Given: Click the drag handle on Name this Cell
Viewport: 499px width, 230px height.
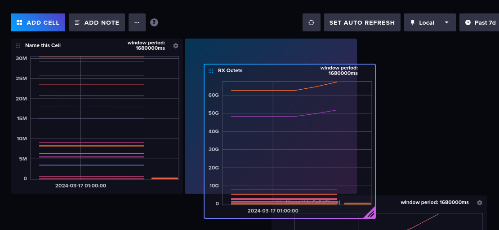Looking at the screenshot, I should [x=18, y=46].
